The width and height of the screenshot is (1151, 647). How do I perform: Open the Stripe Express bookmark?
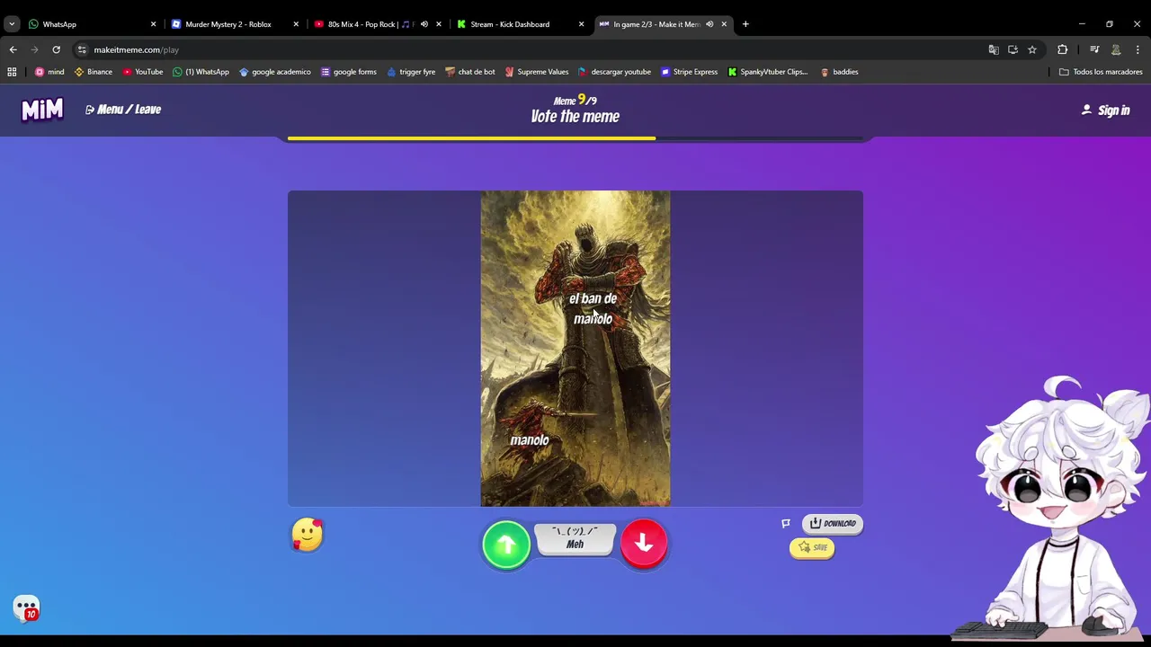coord(689,72)
